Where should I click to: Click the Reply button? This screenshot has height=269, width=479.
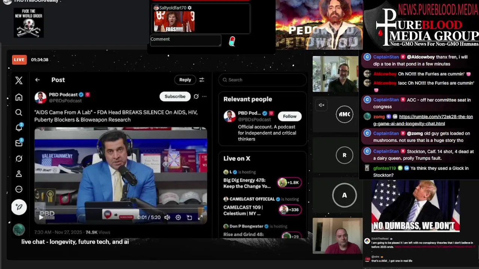(x=185, y=80)
